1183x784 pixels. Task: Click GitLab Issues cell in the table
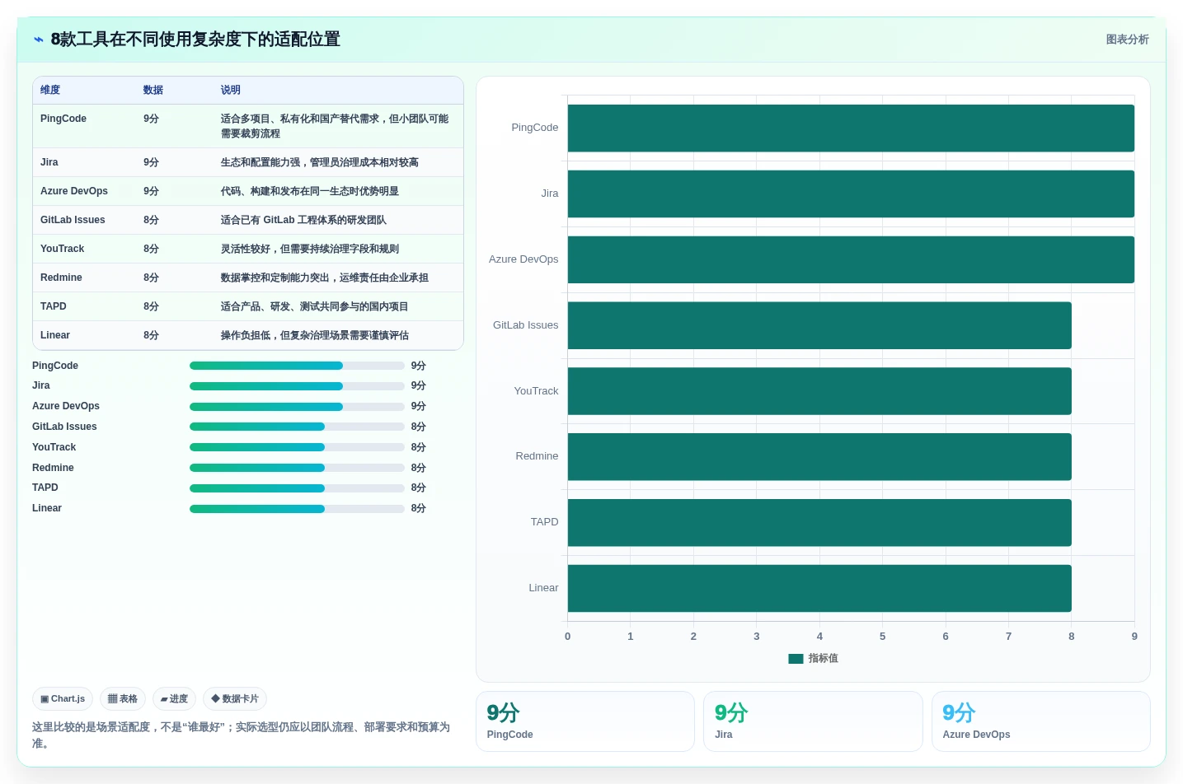pyautogui.click(x=73, y=220)
